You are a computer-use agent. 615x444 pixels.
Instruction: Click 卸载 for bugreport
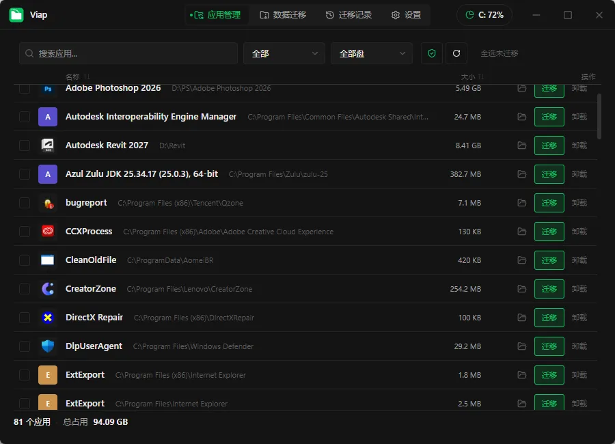coord(579,203)
